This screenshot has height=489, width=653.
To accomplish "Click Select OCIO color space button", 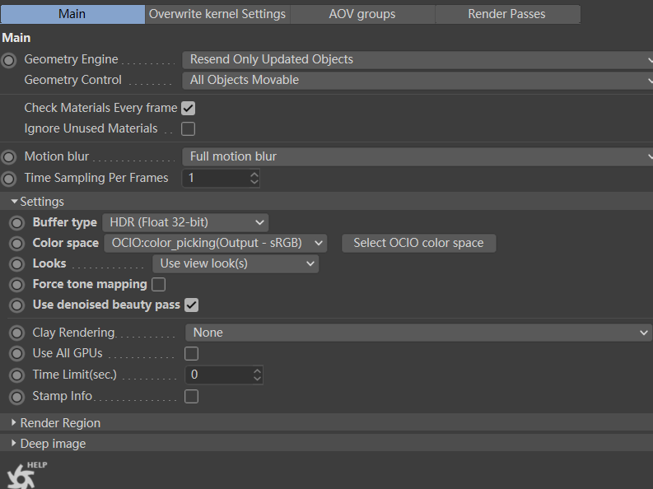I will click(x=418, y=243).
